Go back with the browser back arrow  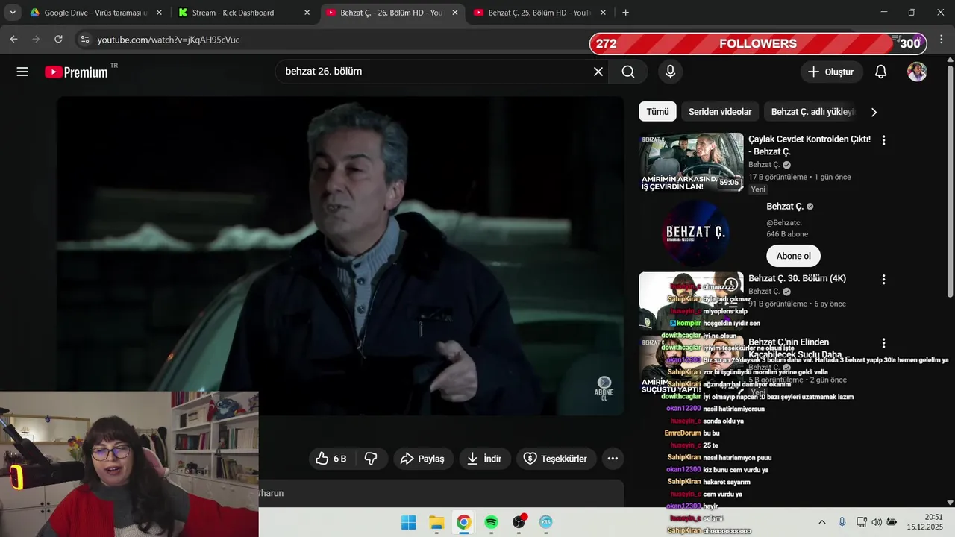[13, 39]
